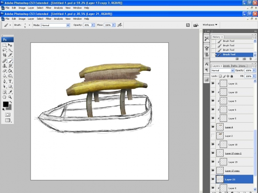Select the Zoom tool
The height and width of the screenshot is (193, 258).
click(x=10, y=97)
